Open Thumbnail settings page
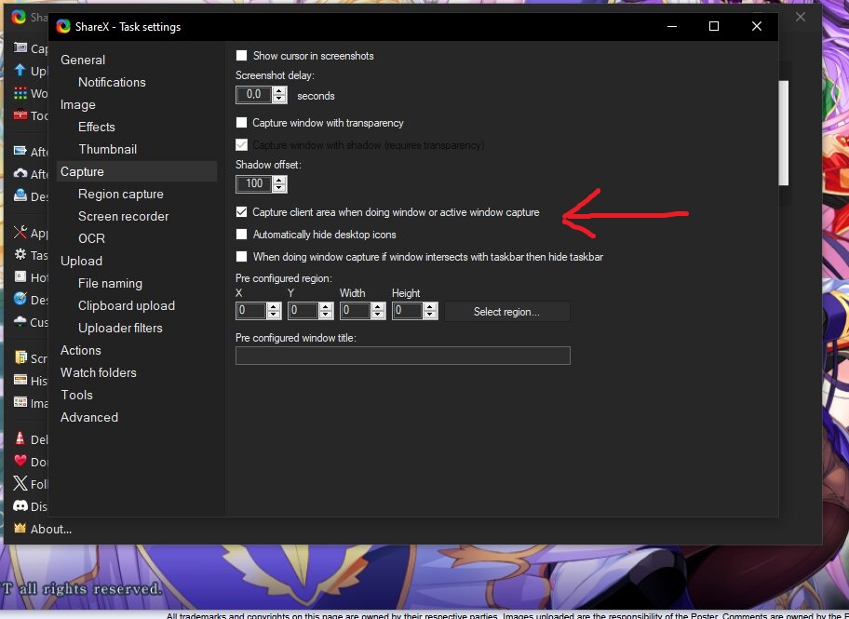This screenshot has width=849, height=619. (108, 149)
